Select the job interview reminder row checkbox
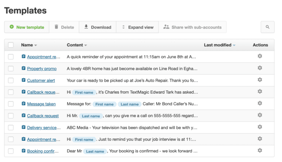 coord(11,139)
